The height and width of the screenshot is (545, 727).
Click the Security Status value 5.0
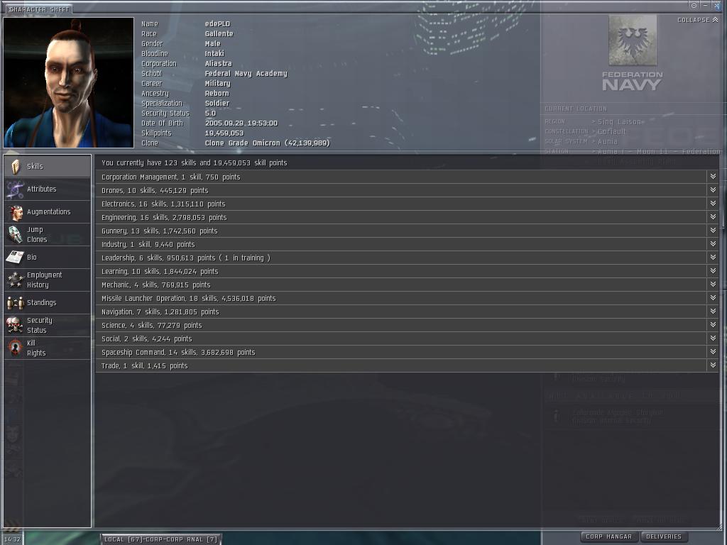click(x=210, y=113)
